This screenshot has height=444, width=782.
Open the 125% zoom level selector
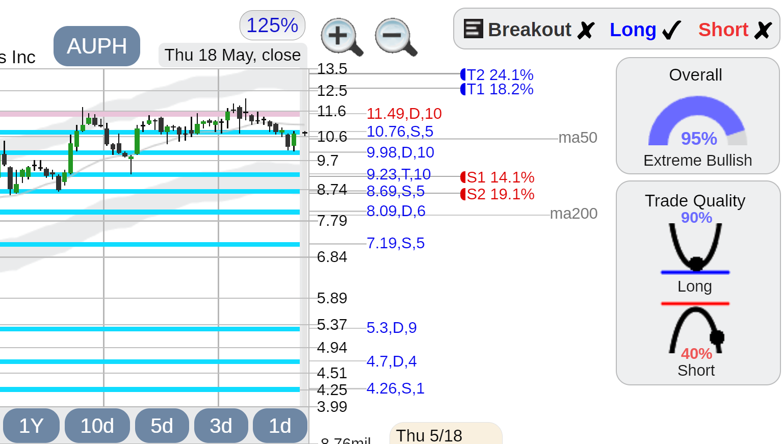tap(272, 25)
